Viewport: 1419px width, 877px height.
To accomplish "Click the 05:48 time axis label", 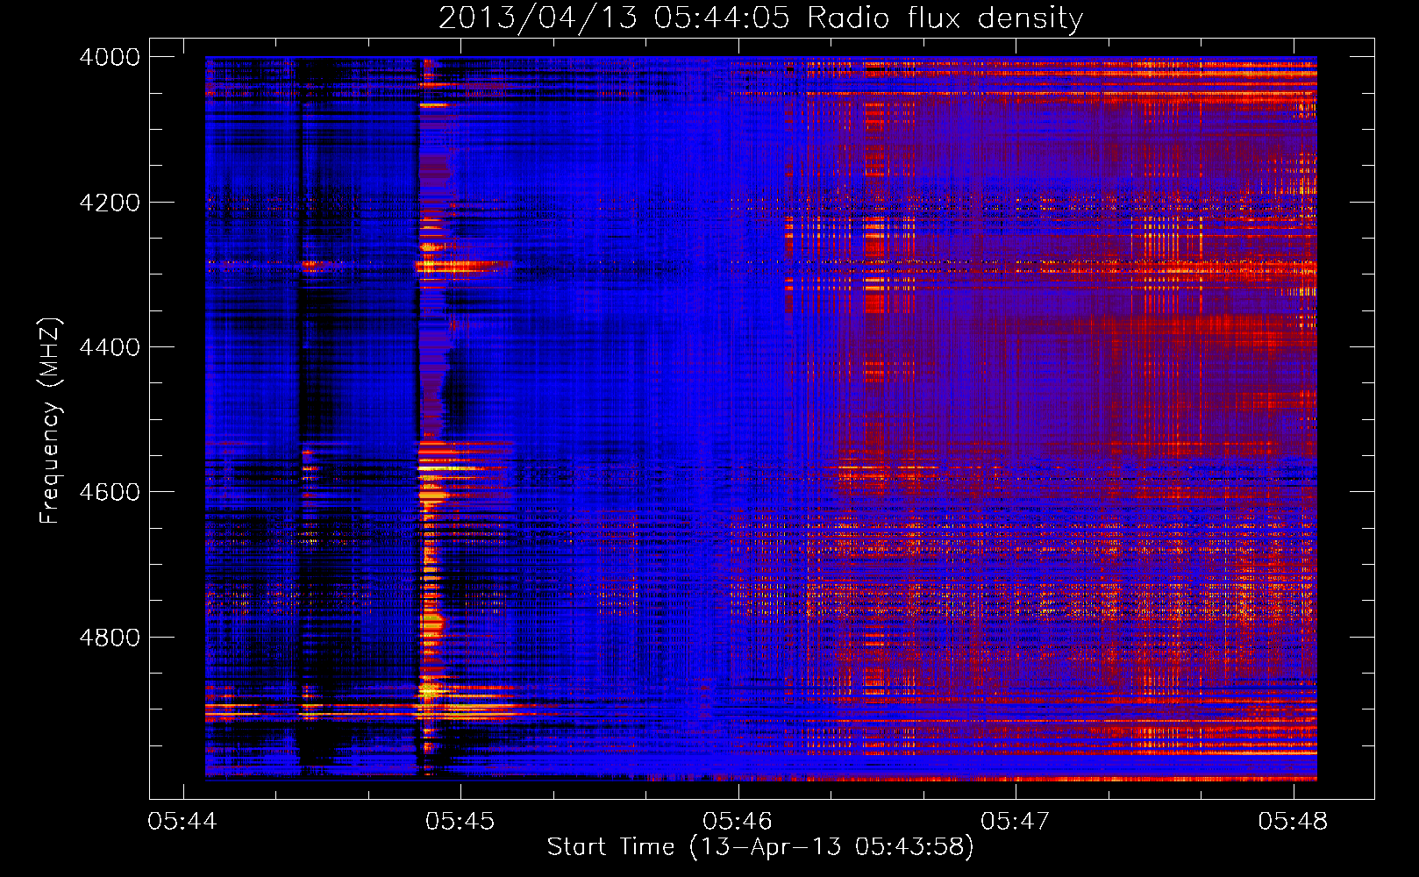I will coord(1293,821).
